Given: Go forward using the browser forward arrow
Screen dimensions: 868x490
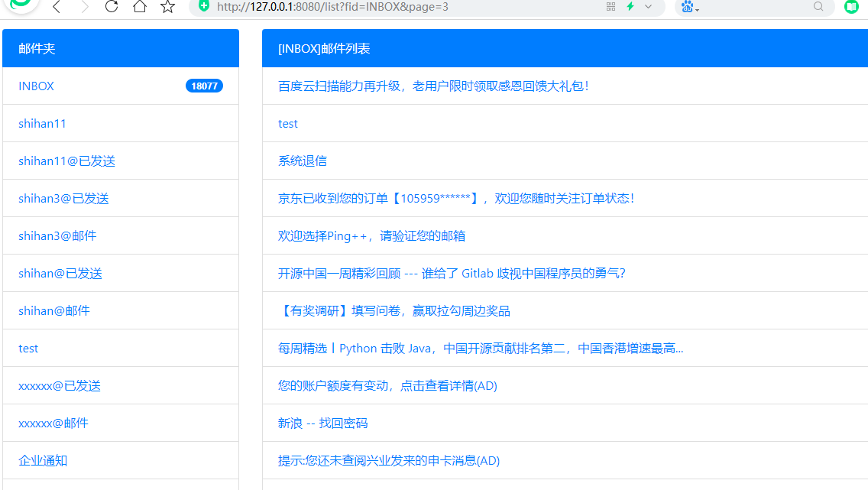Looking at the screenshot, I should coord(84,7).
